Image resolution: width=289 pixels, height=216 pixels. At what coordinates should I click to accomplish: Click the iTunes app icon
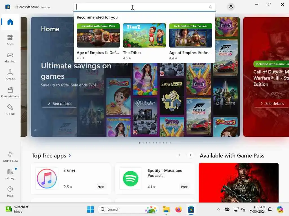pos(47,179)
